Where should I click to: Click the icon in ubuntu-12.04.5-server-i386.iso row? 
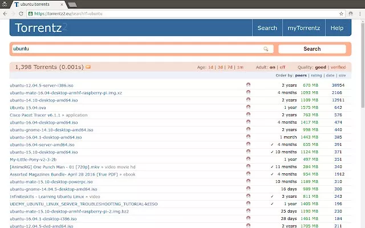point(248,85)
